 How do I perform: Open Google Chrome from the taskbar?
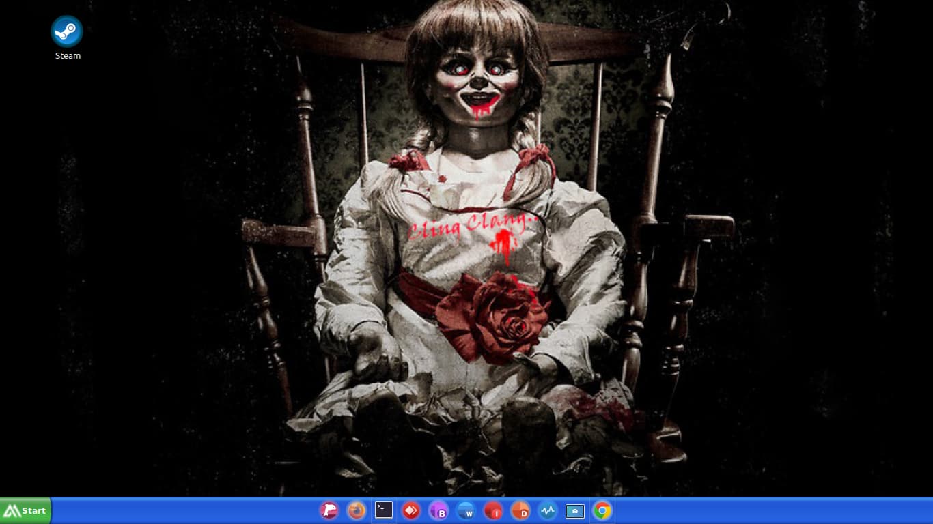click(x=602, y=510)
